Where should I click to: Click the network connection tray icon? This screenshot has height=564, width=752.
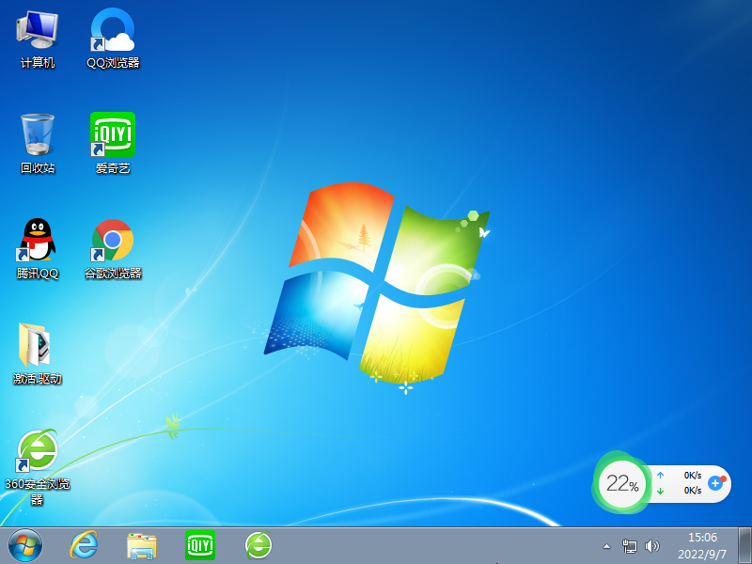click(630, 546)
